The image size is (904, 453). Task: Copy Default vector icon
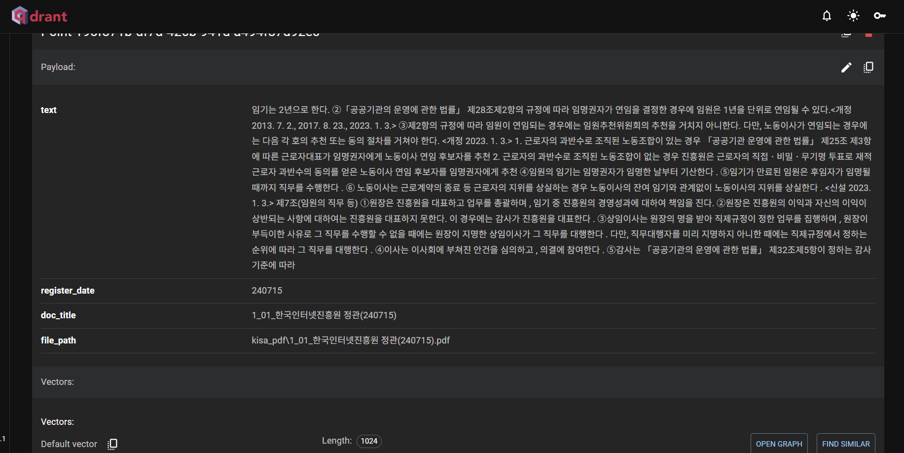pyautogui.click(x=112, y=444)
